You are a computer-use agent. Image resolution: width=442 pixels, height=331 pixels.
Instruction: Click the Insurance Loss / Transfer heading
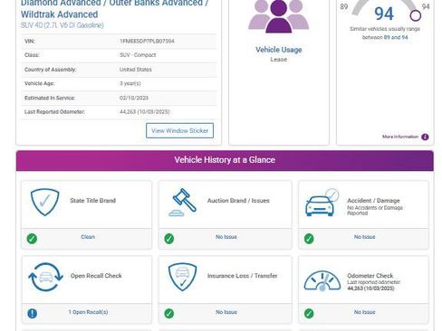coord(242,276)
